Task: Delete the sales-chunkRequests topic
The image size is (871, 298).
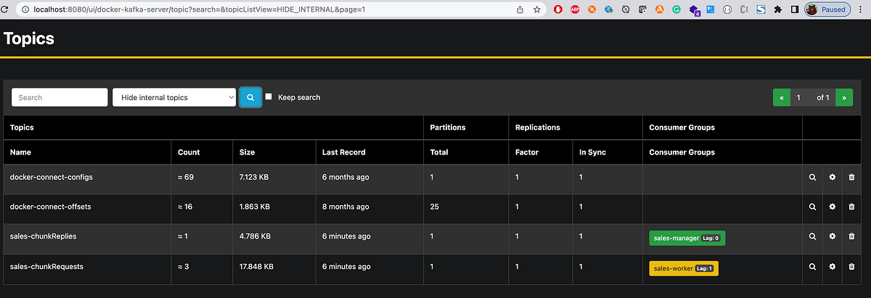Action: (851, 267)
